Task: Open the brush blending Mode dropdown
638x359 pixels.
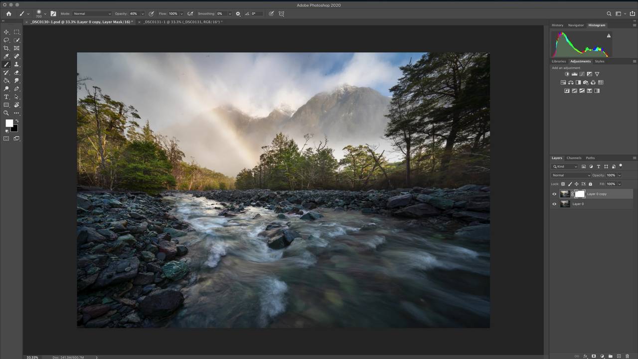Action: pos(92,14)
